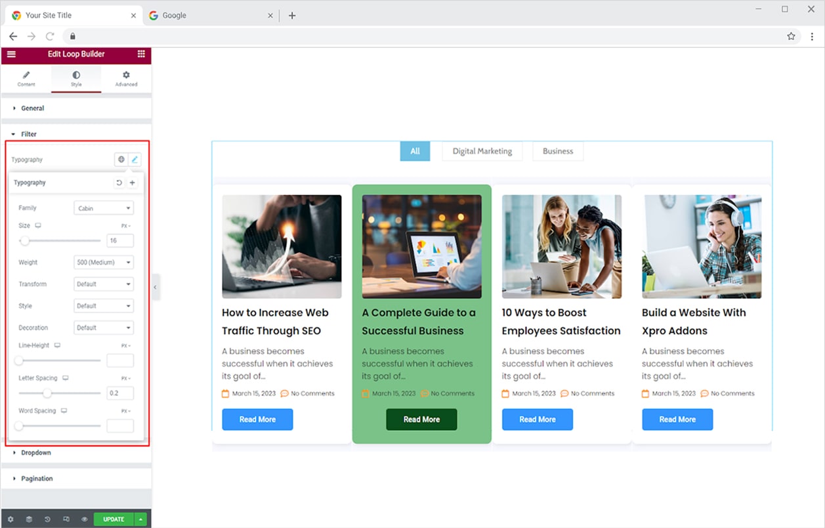Click the typography edit pencil icon

pos(135,160)
